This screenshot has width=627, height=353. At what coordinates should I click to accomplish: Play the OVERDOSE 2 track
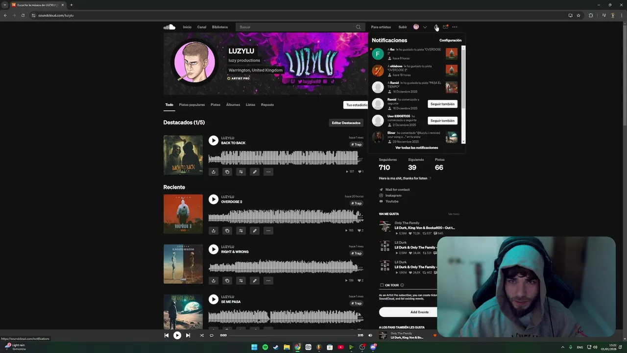point(214,199)
